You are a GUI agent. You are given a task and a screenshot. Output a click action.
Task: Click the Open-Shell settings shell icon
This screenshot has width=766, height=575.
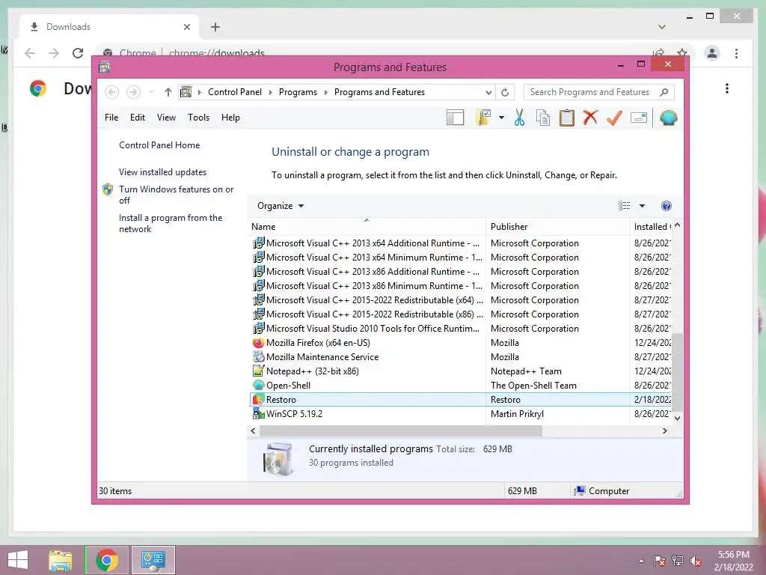click(668, 118)
